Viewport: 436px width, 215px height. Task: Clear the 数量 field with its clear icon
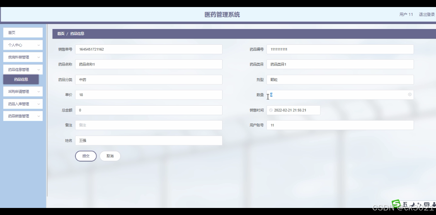tap(409, 95)
